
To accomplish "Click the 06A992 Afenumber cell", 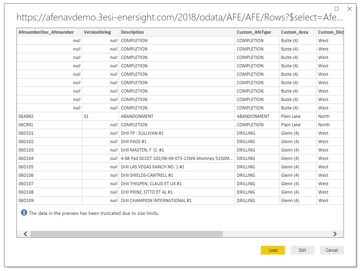I will 49,116.
